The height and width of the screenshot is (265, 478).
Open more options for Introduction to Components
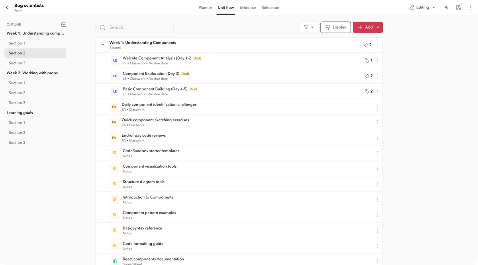378,199
